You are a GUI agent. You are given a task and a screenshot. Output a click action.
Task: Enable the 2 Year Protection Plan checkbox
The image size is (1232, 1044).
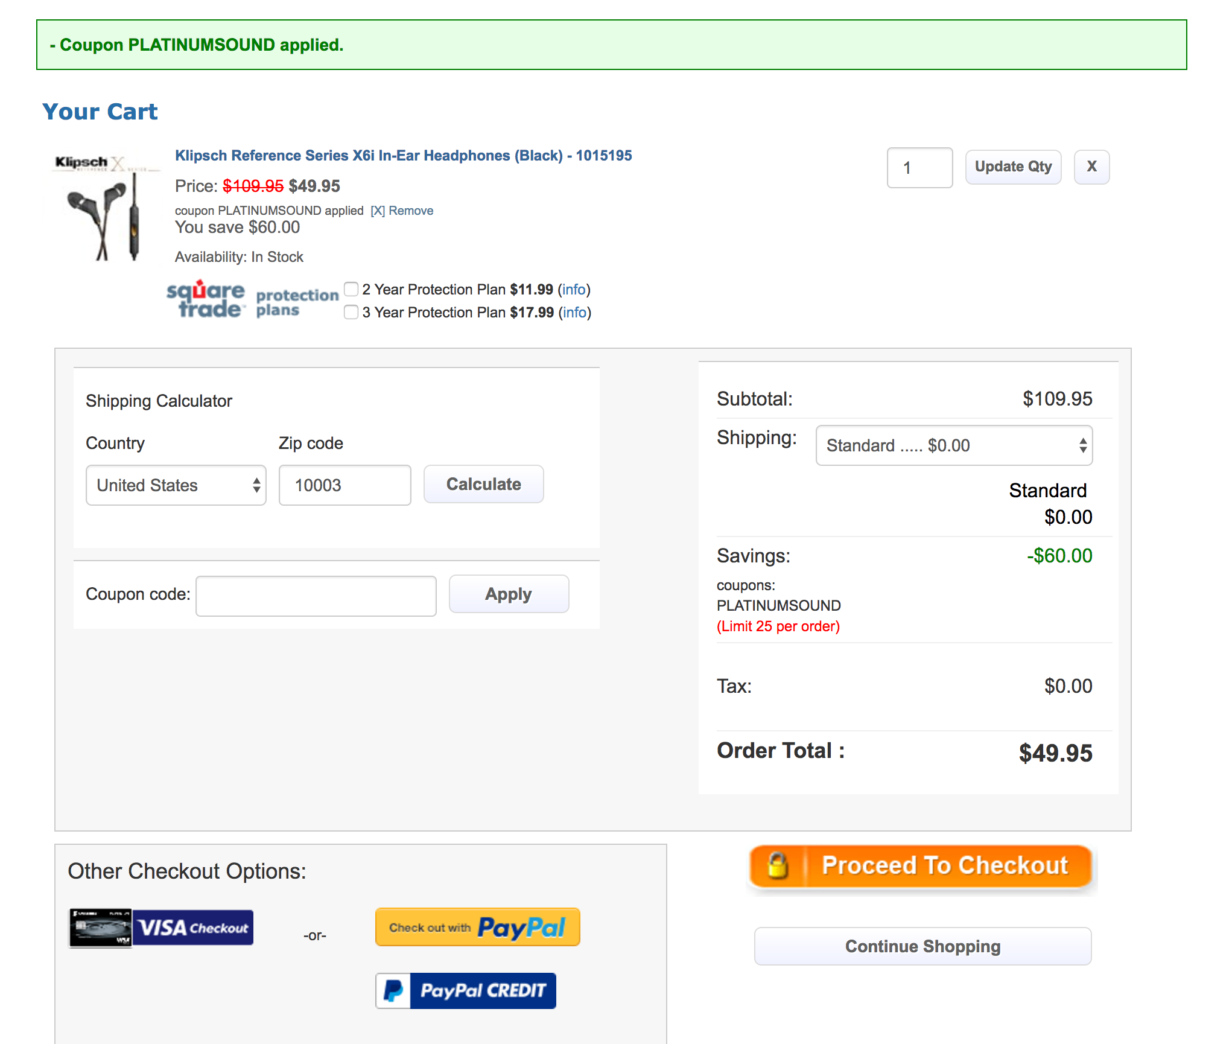point(351,290)
